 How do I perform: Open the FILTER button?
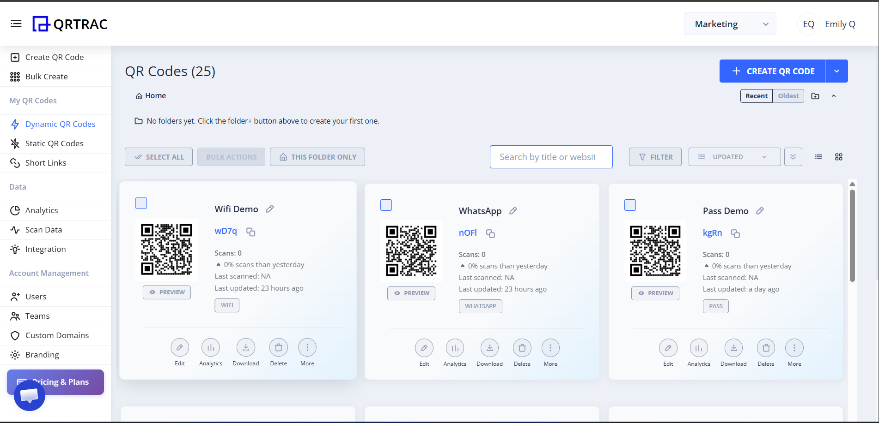pos(655,157)
